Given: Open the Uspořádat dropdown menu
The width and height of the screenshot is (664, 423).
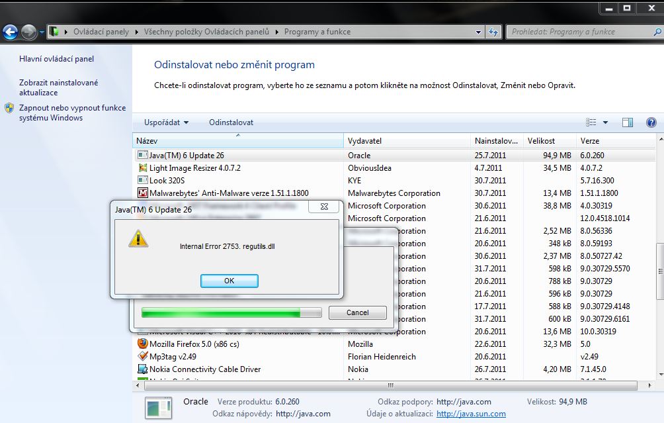Looking at the screenshot, I should [x=166, y=122].
